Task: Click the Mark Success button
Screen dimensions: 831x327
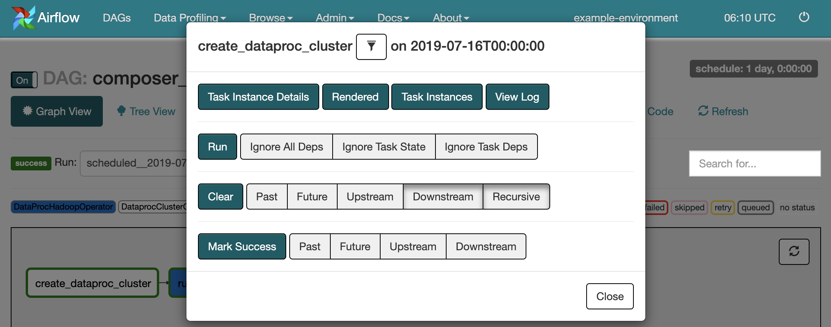Action: click(x=242, y=246)
